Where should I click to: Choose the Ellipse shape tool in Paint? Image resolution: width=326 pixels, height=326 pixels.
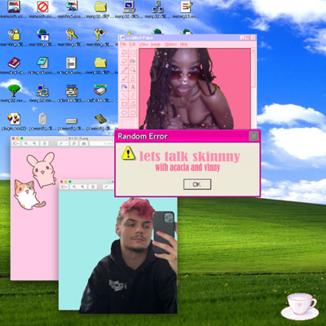(x=125, y=112)
